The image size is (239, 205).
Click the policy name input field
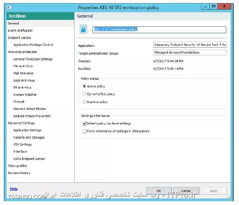(x=159, y=30)
